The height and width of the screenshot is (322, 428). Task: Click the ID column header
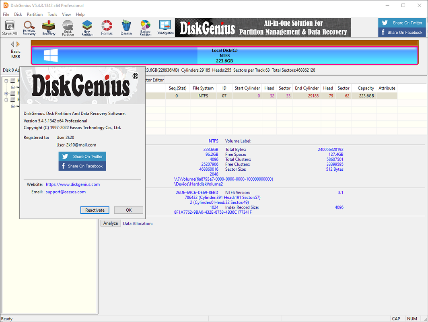(x=224, y=88)
